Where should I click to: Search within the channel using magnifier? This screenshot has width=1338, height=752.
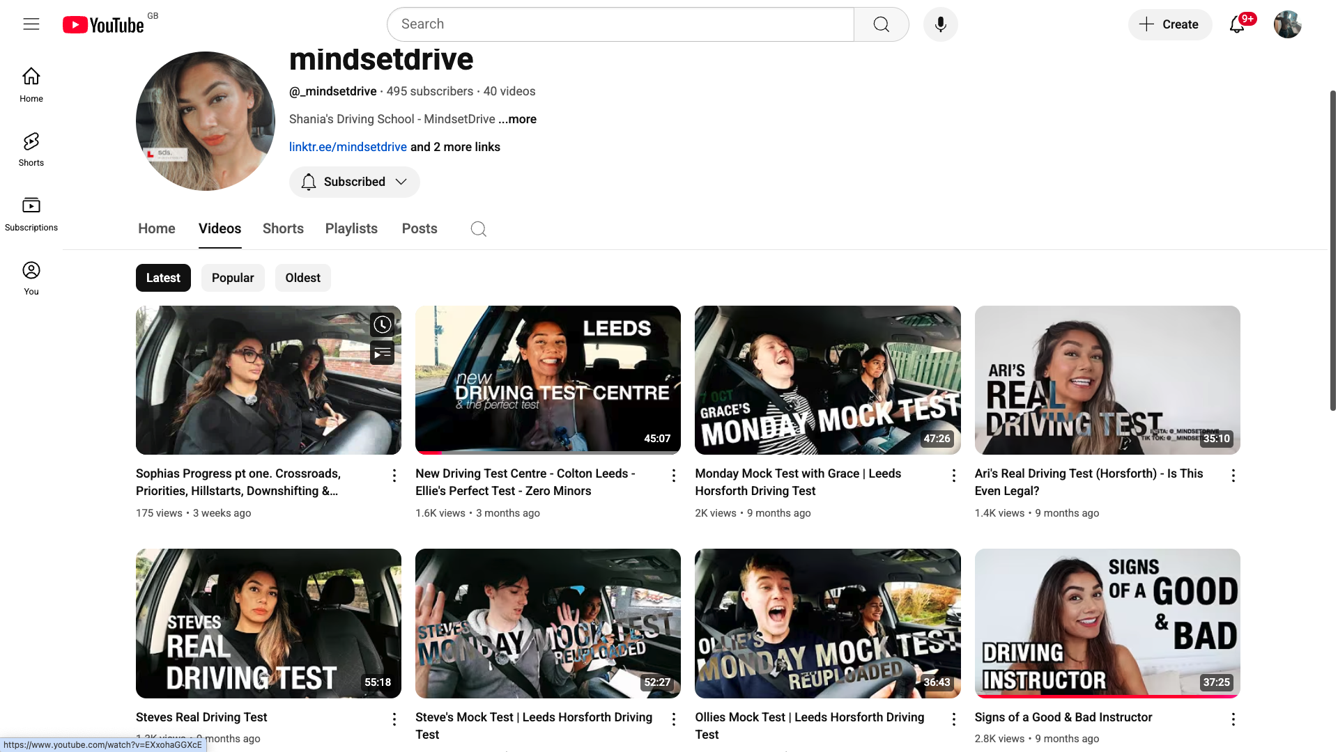click(x=478, y=229)
